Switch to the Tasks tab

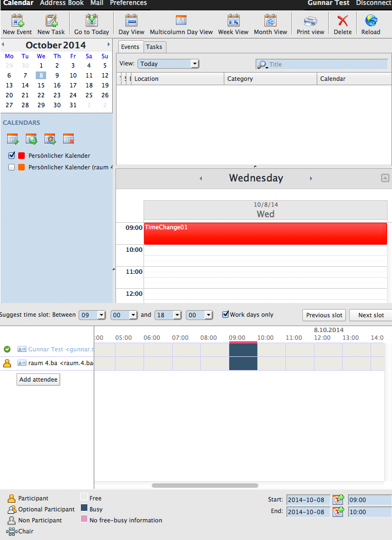154,47
